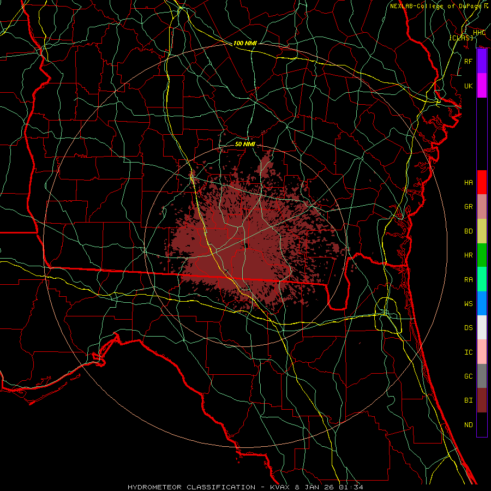Click the HA legend label
This screenshot has height=491, width=491.
[468, 183]
